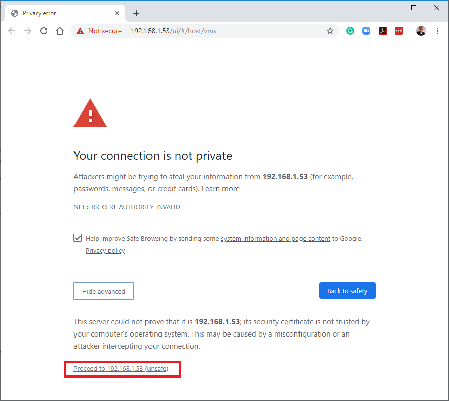The height and width of the screenshot is (401, 449).
Task: Click the Zoom extension icon
Action: (366, 31)
